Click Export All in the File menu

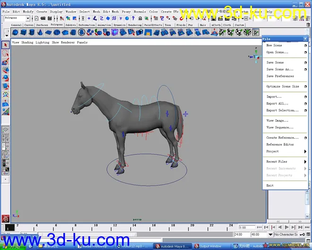(x=277, y=103)
